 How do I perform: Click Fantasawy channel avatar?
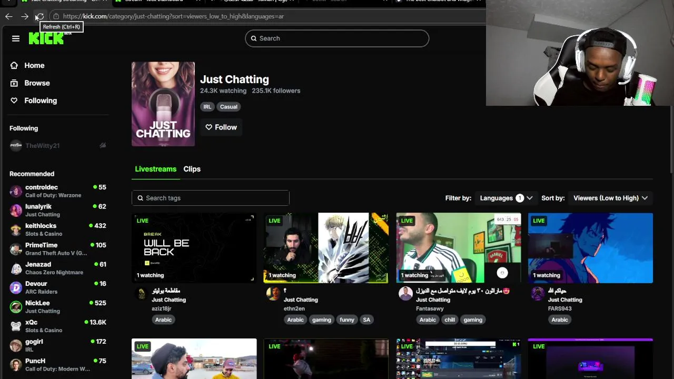tap(405, 294)
